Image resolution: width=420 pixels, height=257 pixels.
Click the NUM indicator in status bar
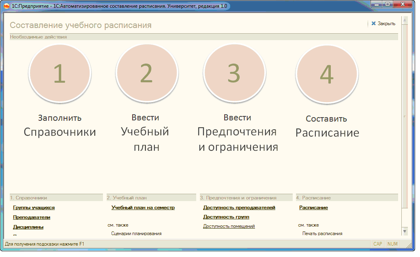(x=392, y=244)
